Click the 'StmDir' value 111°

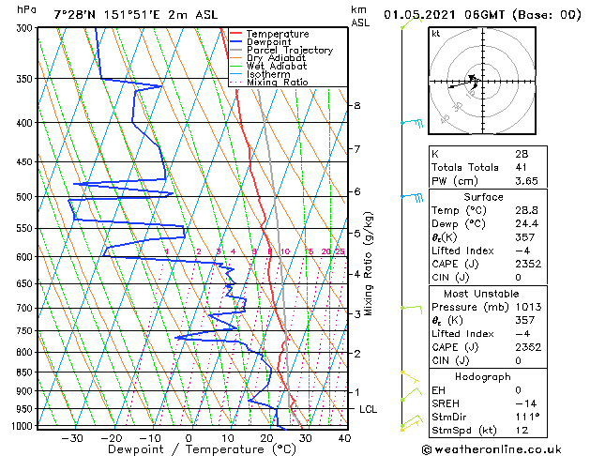tap(527, 417)
